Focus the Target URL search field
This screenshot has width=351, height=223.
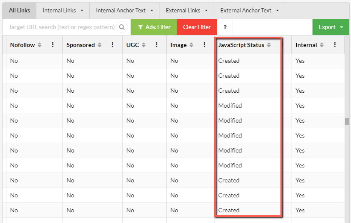[62, 27]
